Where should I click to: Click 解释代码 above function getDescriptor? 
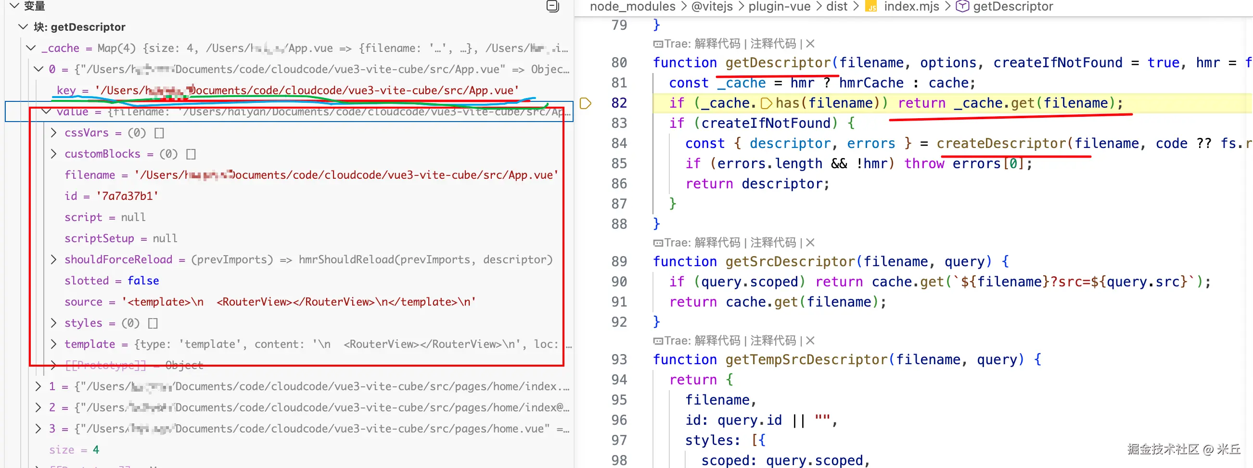(x=717, y=44)
